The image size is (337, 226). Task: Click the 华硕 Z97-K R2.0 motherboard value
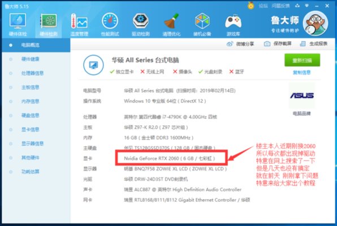156,127
